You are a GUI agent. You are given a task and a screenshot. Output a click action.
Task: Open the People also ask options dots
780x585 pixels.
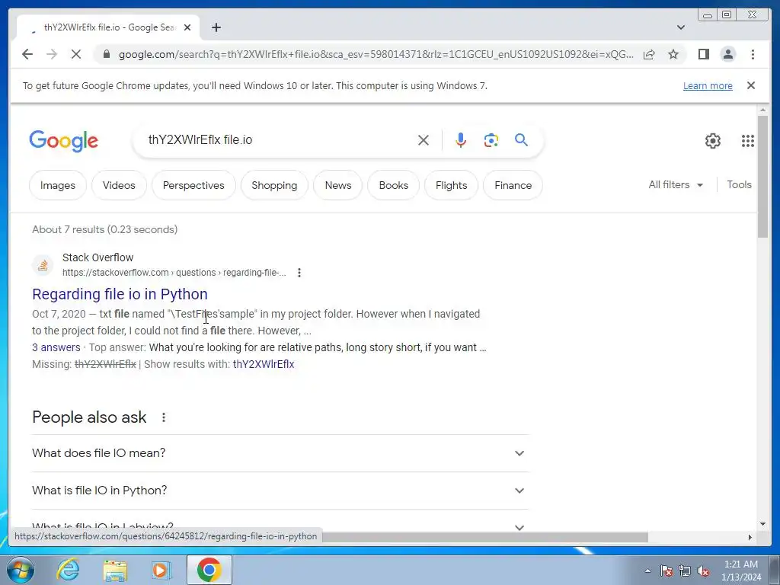tap(164, 417)
